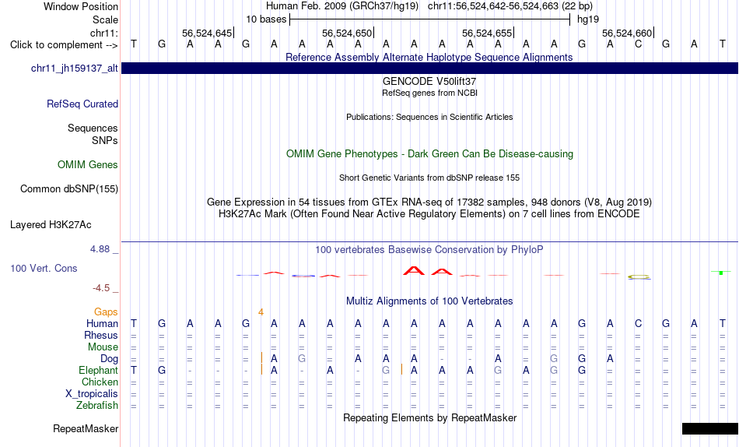Screen dimensions: 739x447
Task: Select the Dog species label
Action: [x=110, y=359]
